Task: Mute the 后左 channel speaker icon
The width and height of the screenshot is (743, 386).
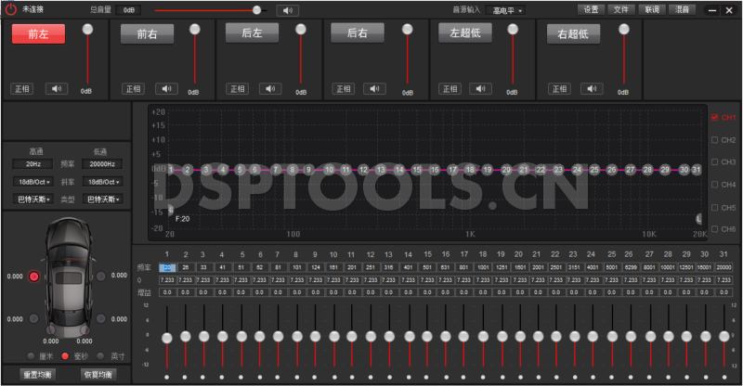Action: click(272, 89)
